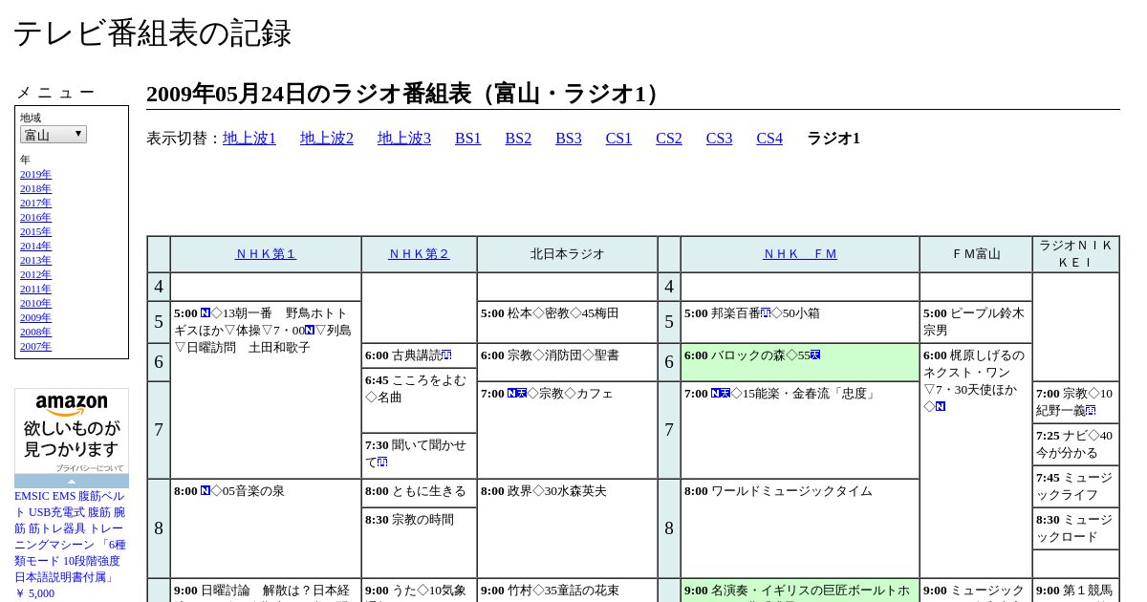
Task: Click the news N icon in 5:00 ＮＨＫ第１ program
Action: (x=206, y=313)
